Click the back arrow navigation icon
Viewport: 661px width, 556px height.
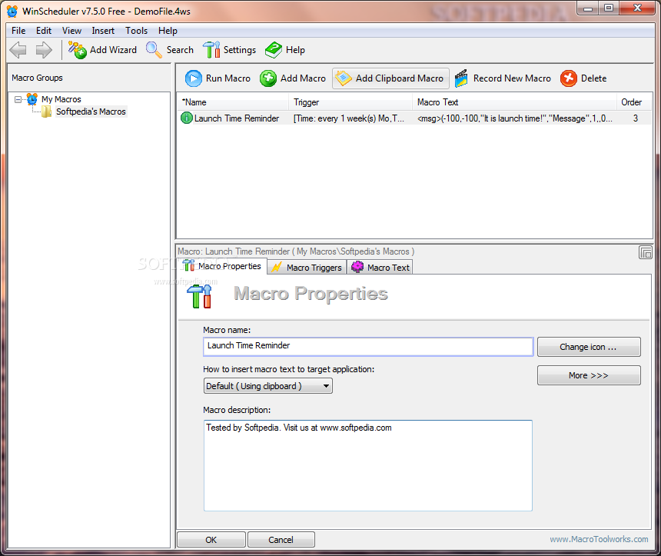coord(18,50)
